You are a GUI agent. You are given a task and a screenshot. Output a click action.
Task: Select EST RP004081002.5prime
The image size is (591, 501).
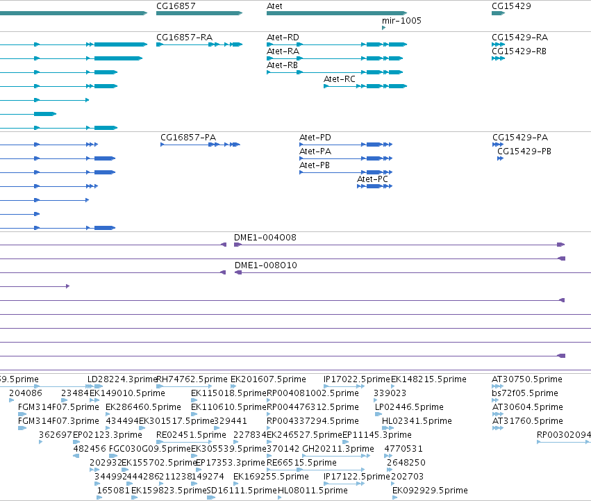point(313,393)
